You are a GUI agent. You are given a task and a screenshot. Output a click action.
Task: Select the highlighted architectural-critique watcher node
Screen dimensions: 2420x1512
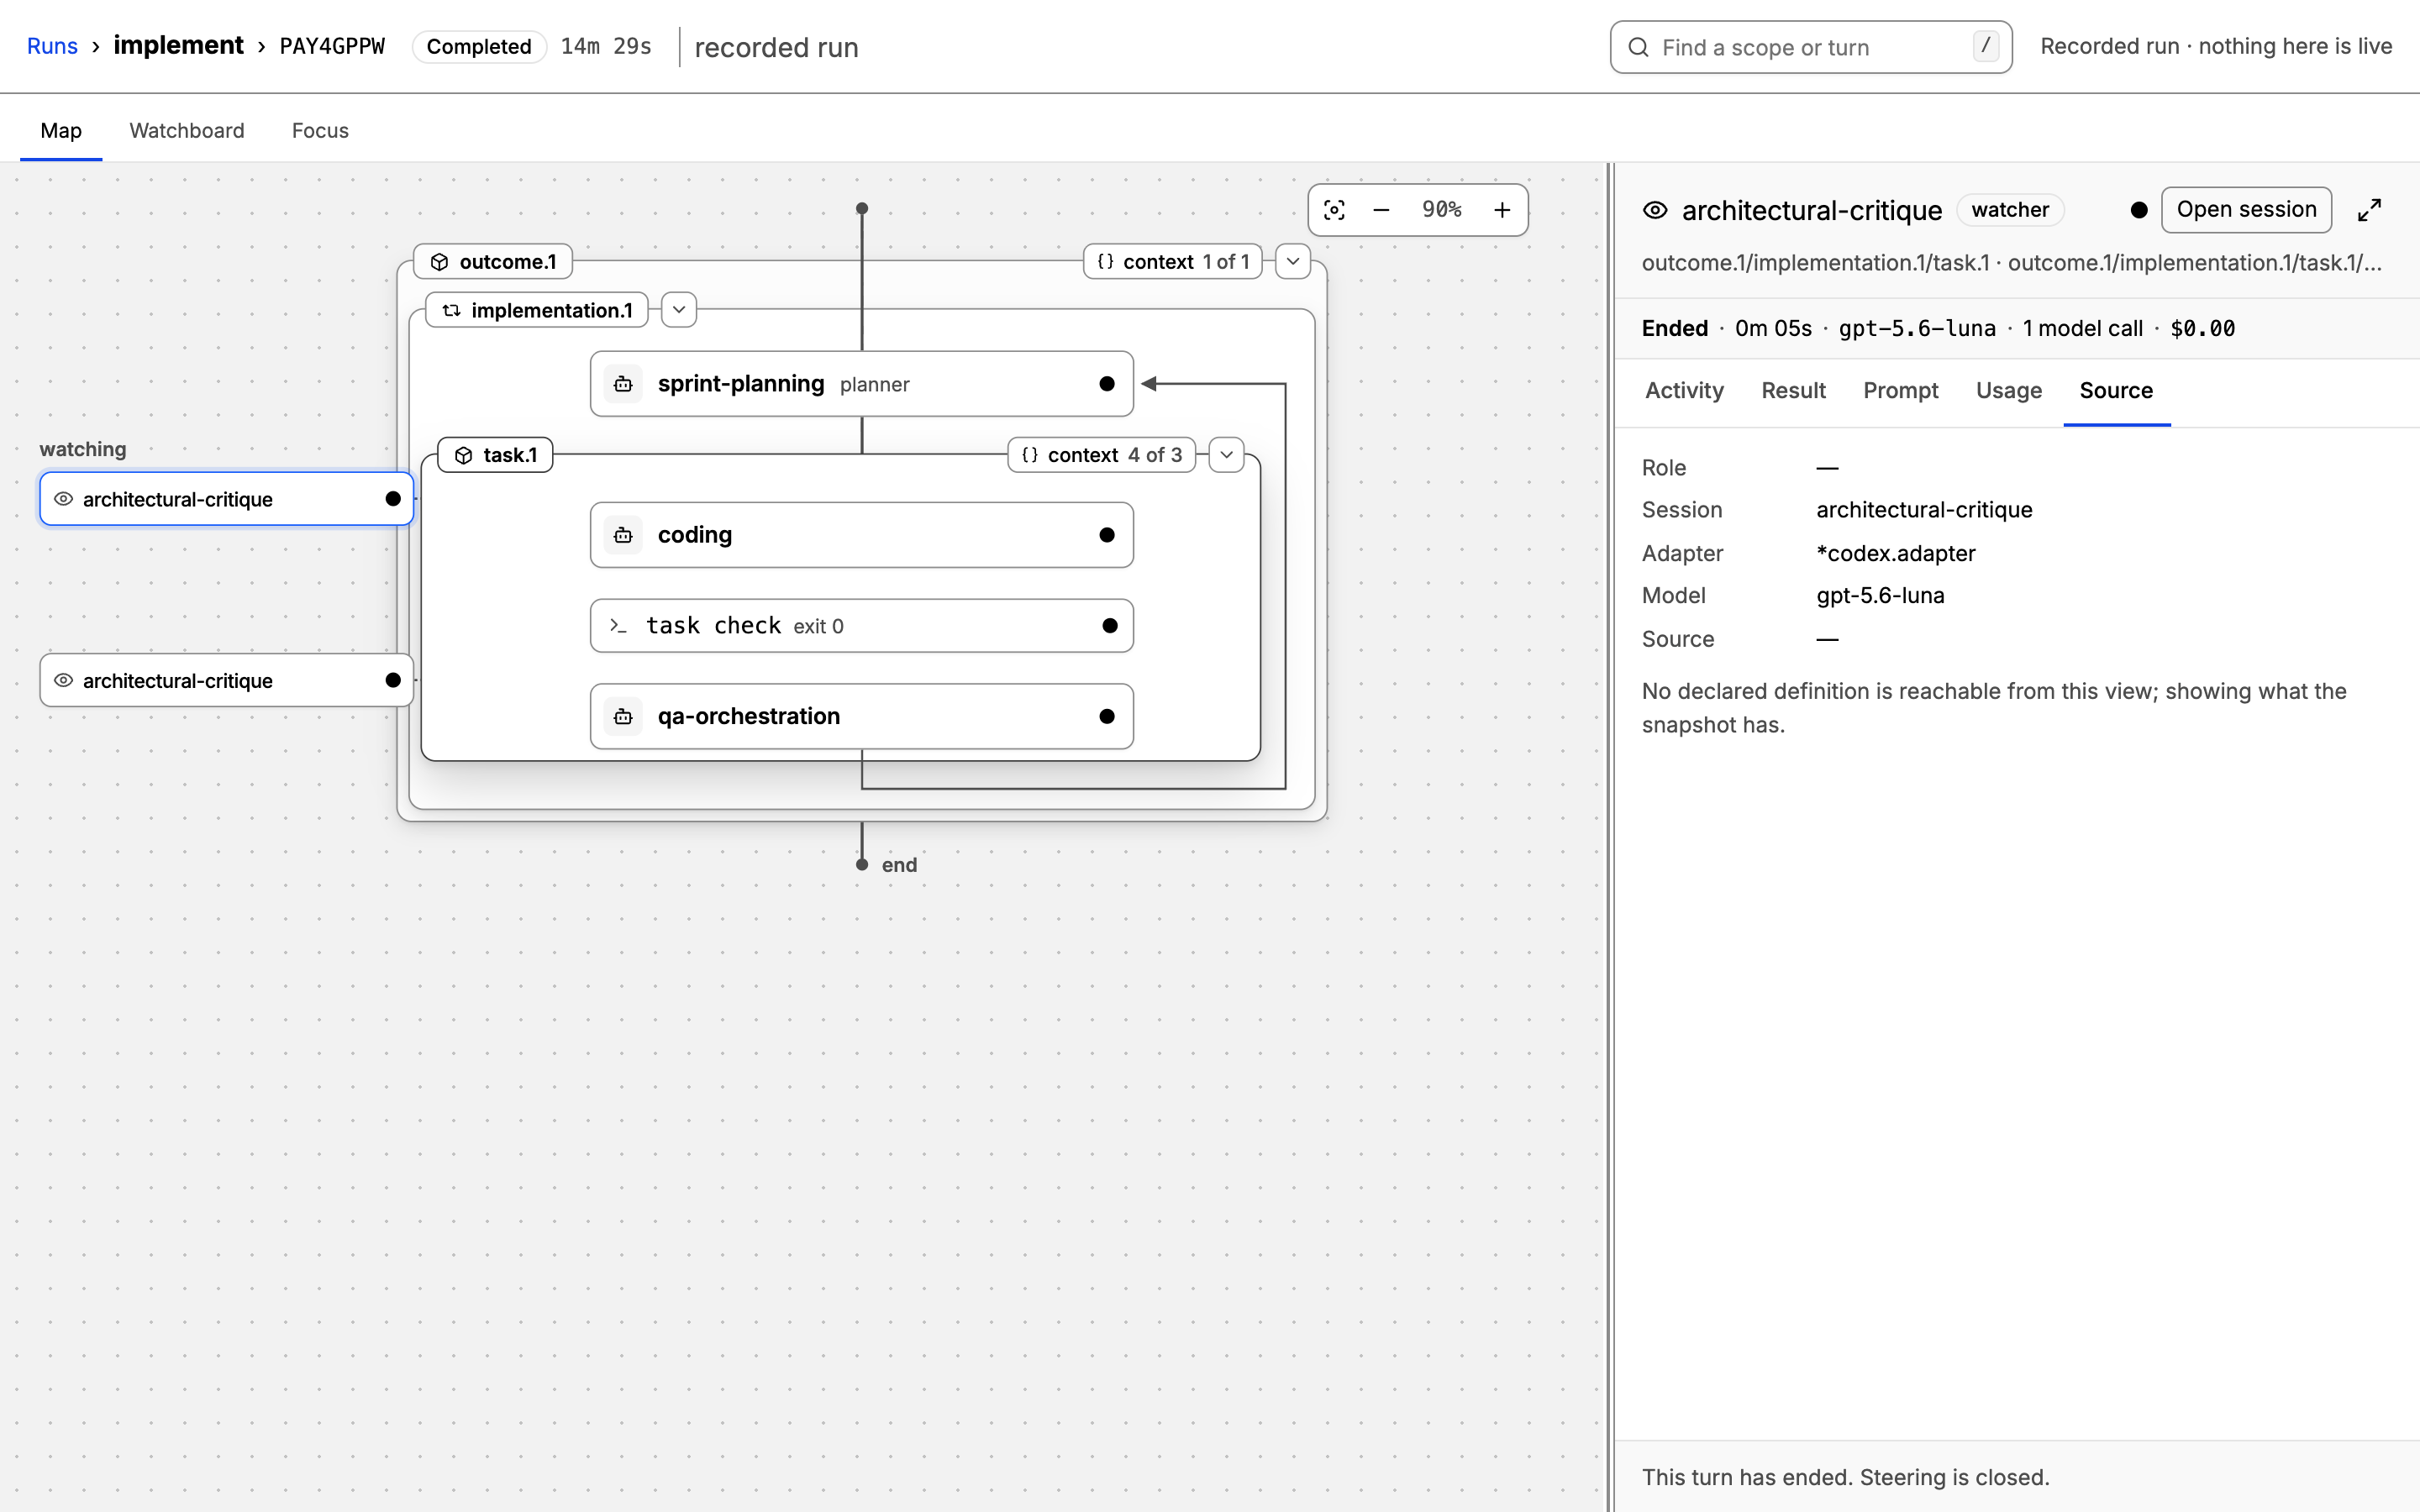pos(226,499)
